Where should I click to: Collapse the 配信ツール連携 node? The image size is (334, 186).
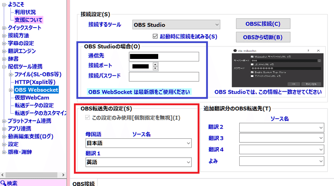[4, 67]
